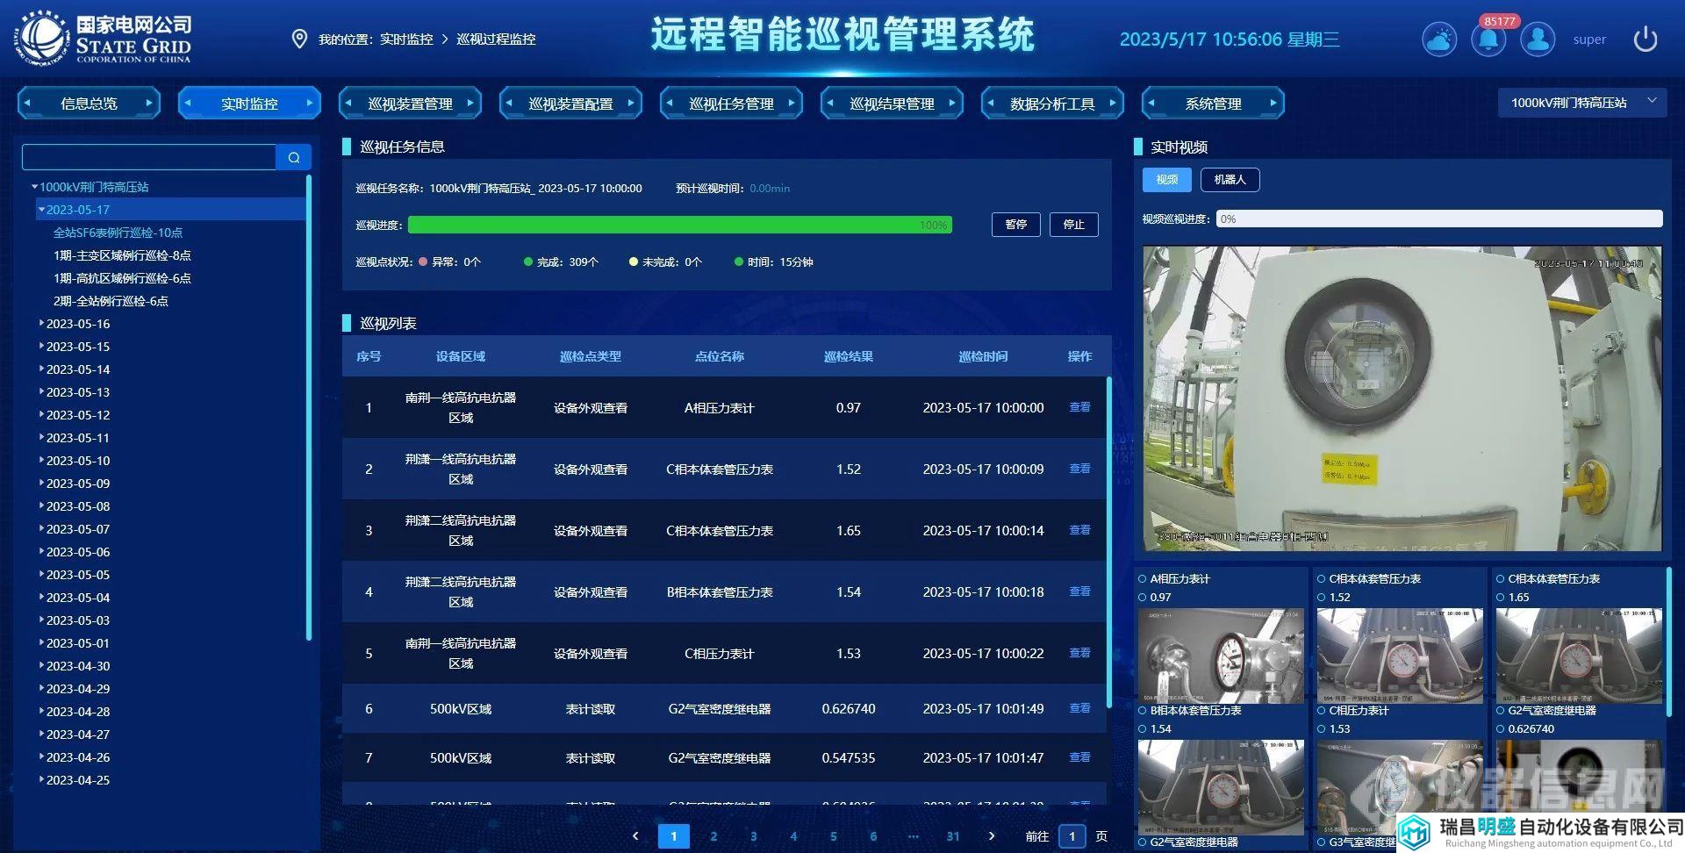Screen dimensions: 1685x853
Task: Collapse the 2023-05-17 tree node
Action: pos(41,210)
